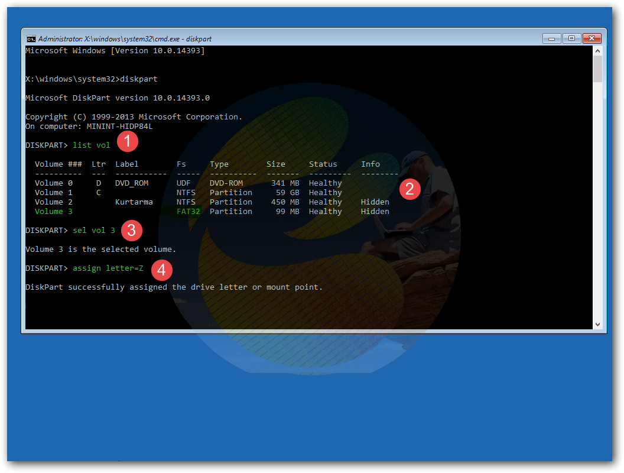Click the 'Info' column header
624x473 pixels.
(370, 164)
